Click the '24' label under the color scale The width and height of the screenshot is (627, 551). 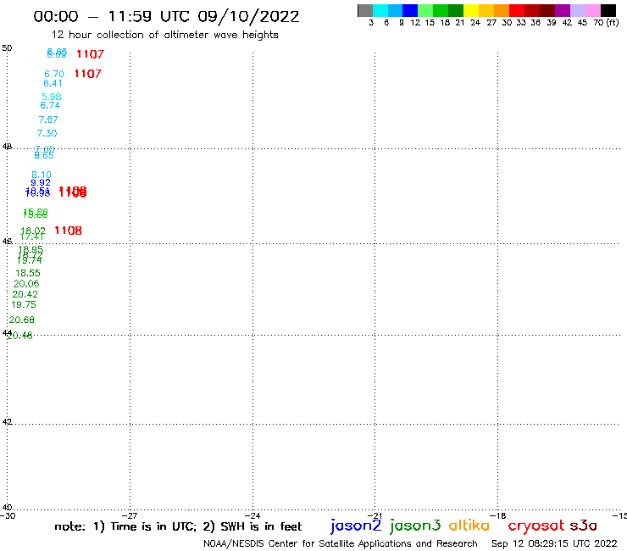(475, 23)
